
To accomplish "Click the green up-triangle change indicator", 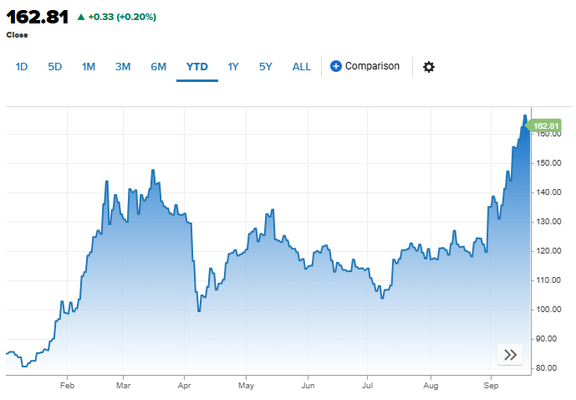I will point(80,17).
